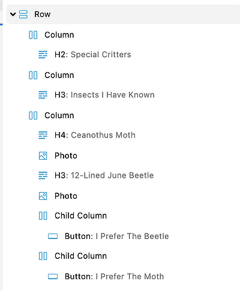240x290 pixels.
Task: Click the Row layout icon
Action: [23, 14]
